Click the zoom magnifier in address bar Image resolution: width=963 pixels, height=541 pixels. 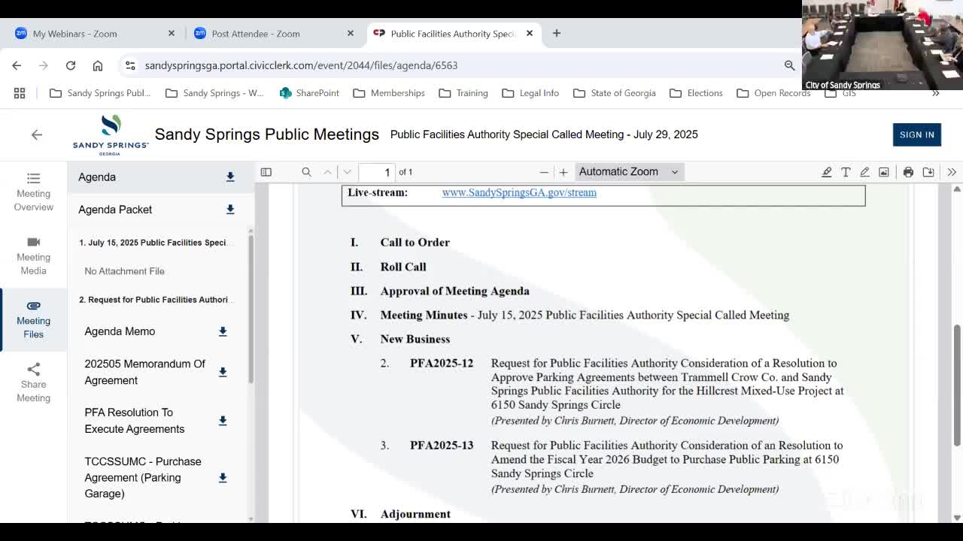(x=789, y=65)
